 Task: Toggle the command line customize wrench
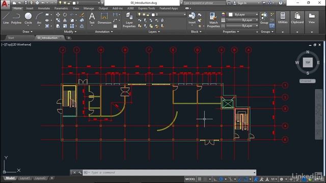(80, 173)
